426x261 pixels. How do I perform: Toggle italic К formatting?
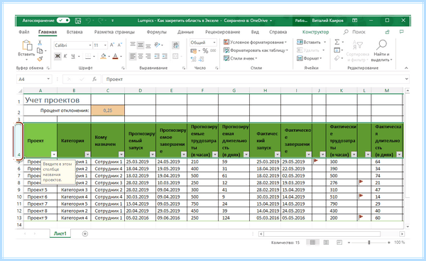point(65,56)
